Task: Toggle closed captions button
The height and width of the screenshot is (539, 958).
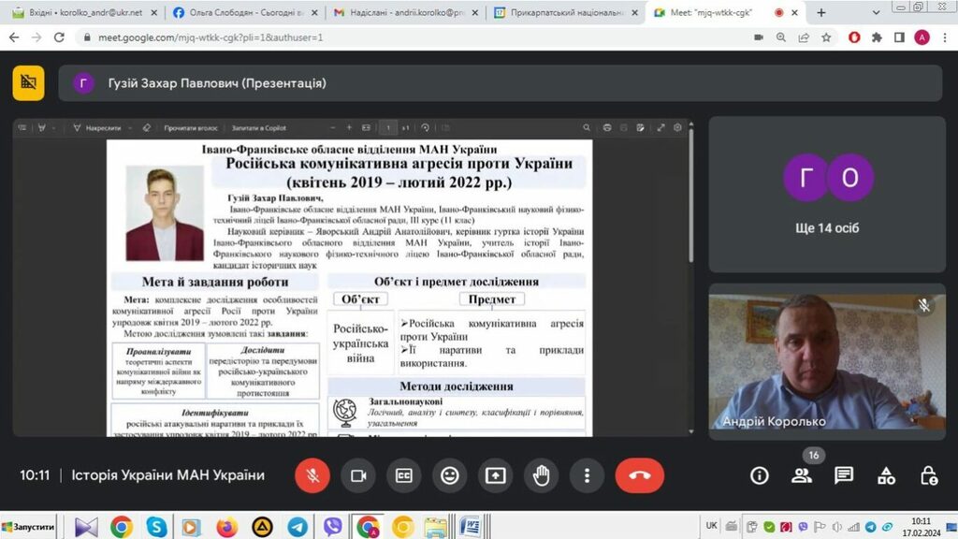Action: pyautogui.click(x=403, y=475)
